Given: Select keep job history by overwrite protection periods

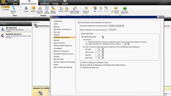Looking at the screenshot, I should point(86,42).
